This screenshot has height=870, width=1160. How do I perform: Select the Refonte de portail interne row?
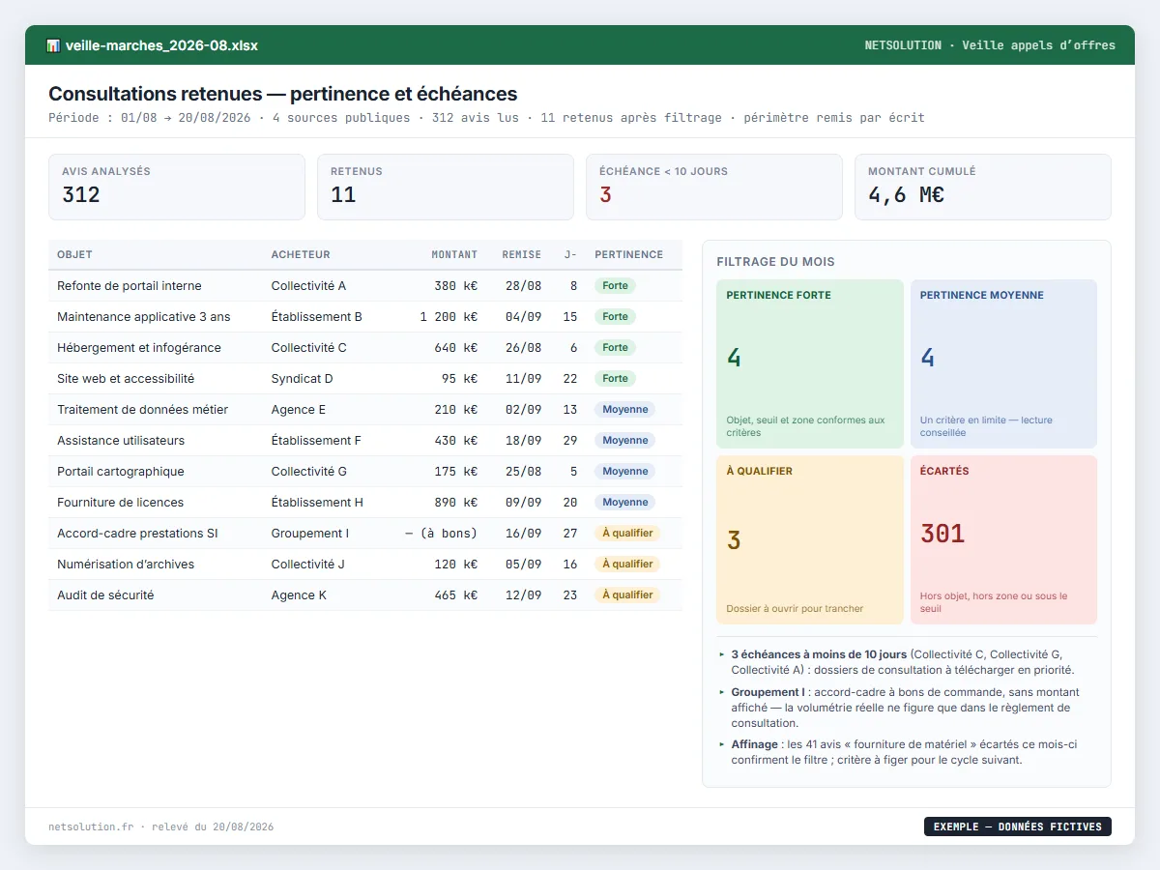click(365, 286)
